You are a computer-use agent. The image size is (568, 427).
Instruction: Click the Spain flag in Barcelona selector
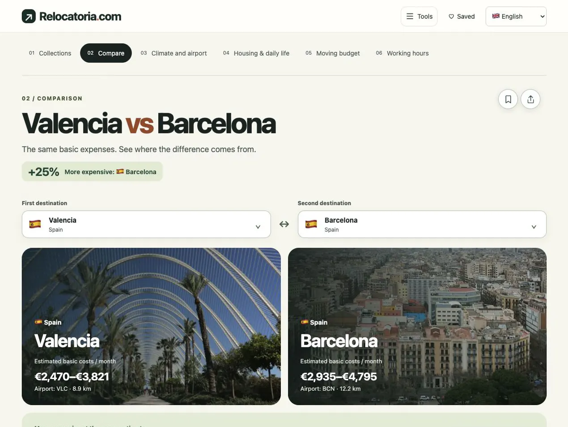pos(311,224)
